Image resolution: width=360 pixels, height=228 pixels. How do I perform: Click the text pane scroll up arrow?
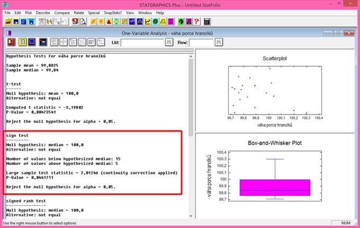[191, 56]
